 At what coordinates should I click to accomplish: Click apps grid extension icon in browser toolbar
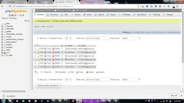click(152, 6)
